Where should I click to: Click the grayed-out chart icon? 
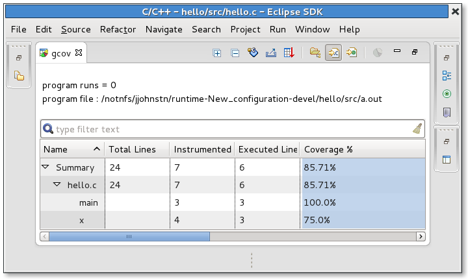(x=377, y=53)
